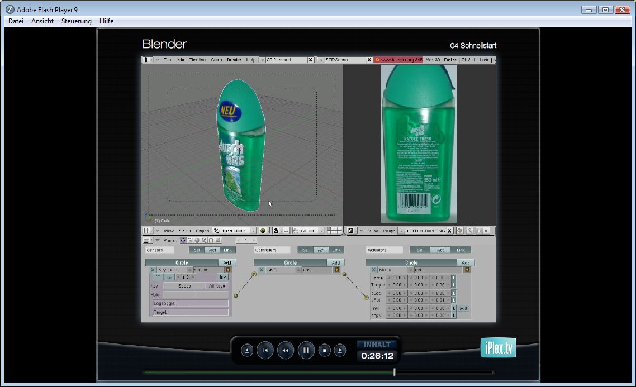Open the back.PNG image datablock selector

click(x=401, y=231)
